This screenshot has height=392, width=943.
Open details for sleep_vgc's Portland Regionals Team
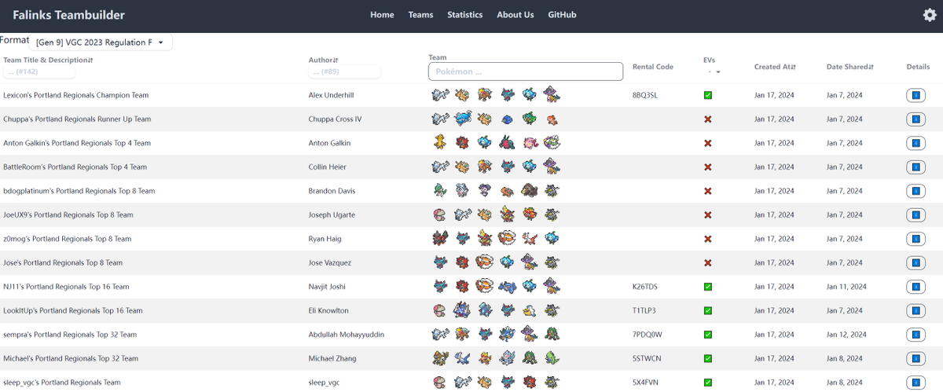click(x=915, y=383)
